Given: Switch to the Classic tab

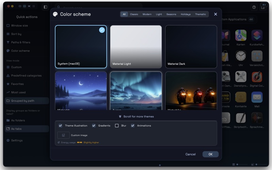Looking at the screenshot, I should (x=134, y=14).
